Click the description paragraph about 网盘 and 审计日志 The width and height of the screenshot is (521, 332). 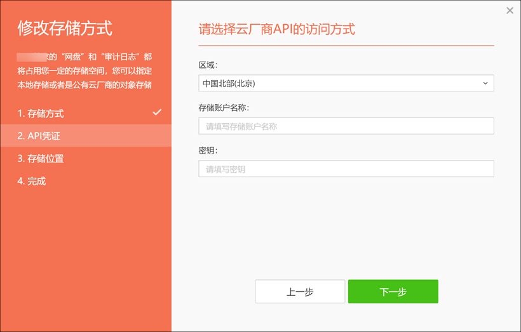click(86, 71)
